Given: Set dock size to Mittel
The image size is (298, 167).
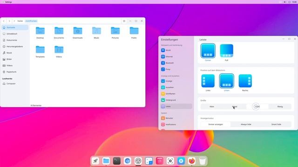Looking at the screenshot, I should (235, 107).
